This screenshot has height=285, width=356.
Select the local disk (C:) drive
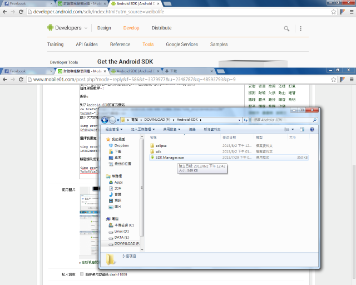121,225
